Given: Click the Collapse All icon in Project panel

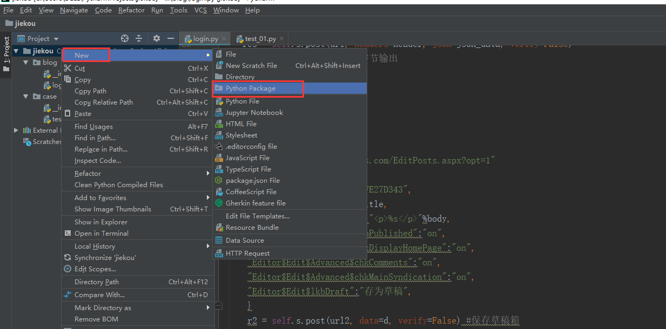Looking at the screenshot, I should [x=139, y=38].
